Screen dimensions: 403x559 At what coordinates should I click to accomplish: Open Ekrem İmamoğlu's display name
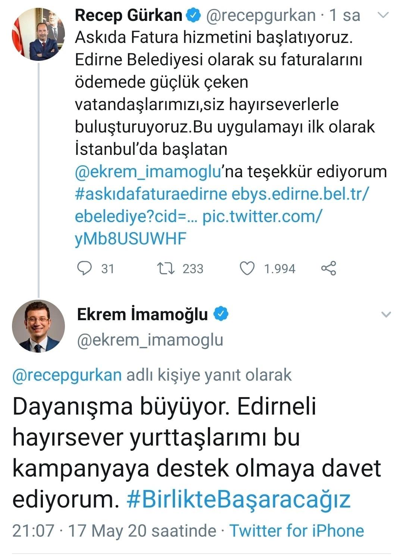tap(143, 314)
